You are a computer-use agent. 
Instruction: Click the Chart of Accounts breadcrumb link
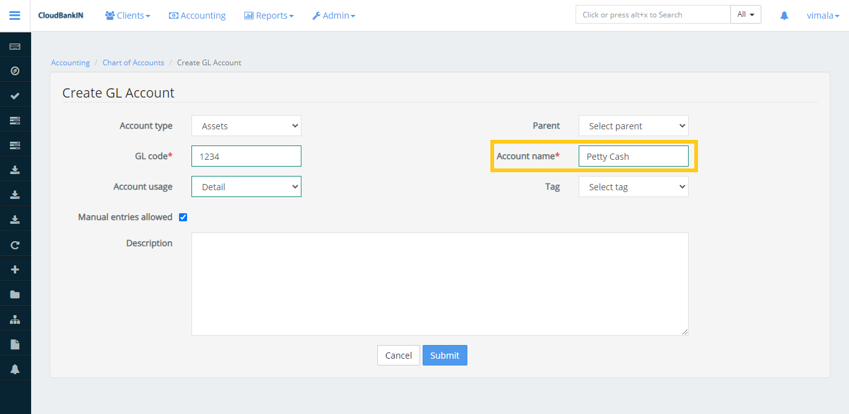[133, 62]
